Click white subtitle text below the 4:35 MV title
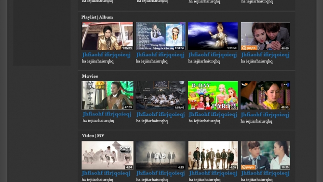 pos(204,180)
